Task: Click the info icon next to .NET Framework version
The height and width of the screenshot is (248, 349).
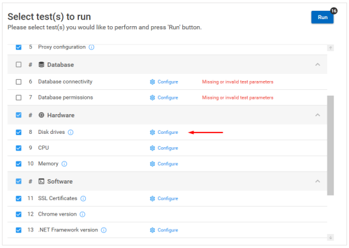Action: coord(104,230)
